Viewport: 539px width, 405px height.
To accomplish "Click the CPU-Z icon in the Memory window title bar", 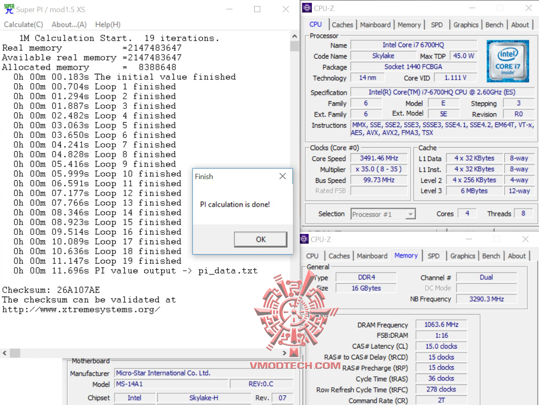I will coord(304,239).
